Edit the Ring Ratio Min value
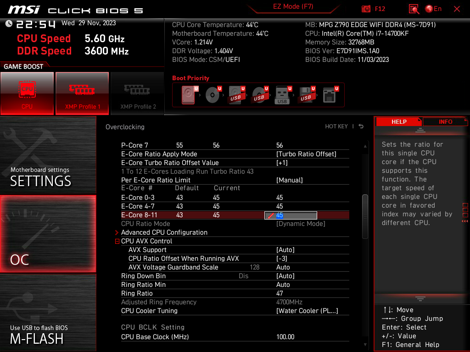This screenshot has width=470, height=352. tap(283, 284)
